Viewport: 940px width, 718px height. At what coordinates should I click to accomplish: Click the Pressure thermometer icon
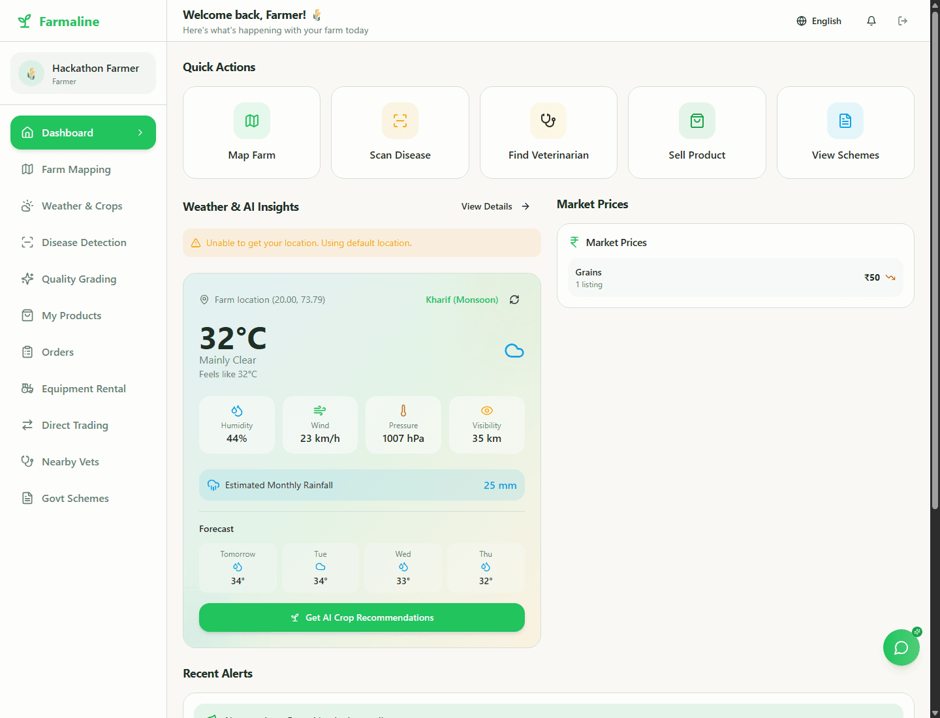[x=403, y=411]
